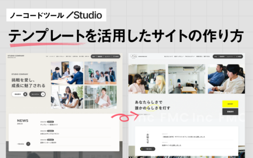Click エントリー in Studio Company dark pill menu
The image size is (253, 158).
[x=107, y=57]
